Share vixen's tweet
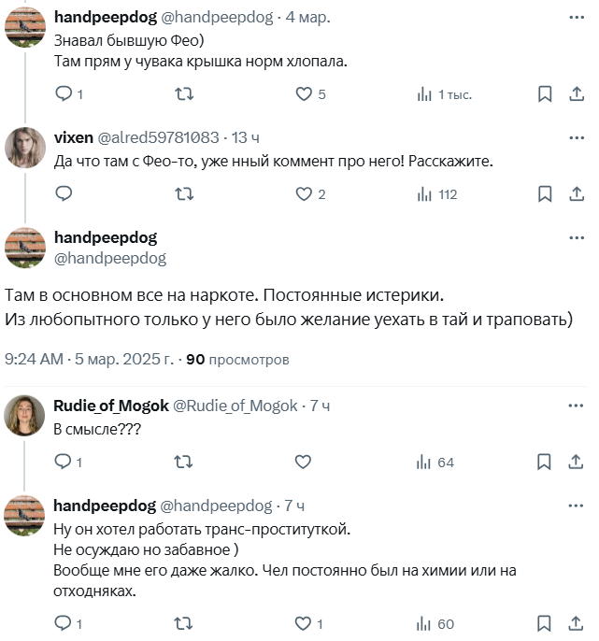This screenshot has width=599, height=641. coord(578,194)
